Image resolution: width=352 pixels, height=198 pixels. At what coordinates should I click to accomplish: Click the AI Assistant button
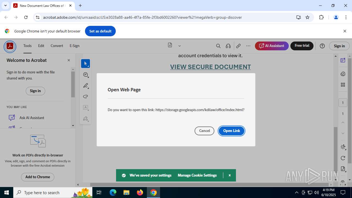[x=272, y=46]
